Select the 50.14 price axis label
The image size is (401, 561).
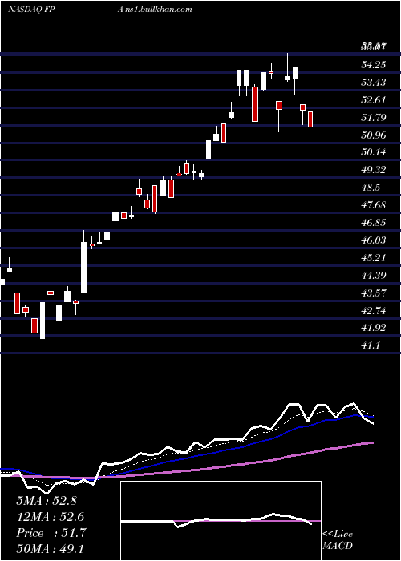(x=374, y=152)
